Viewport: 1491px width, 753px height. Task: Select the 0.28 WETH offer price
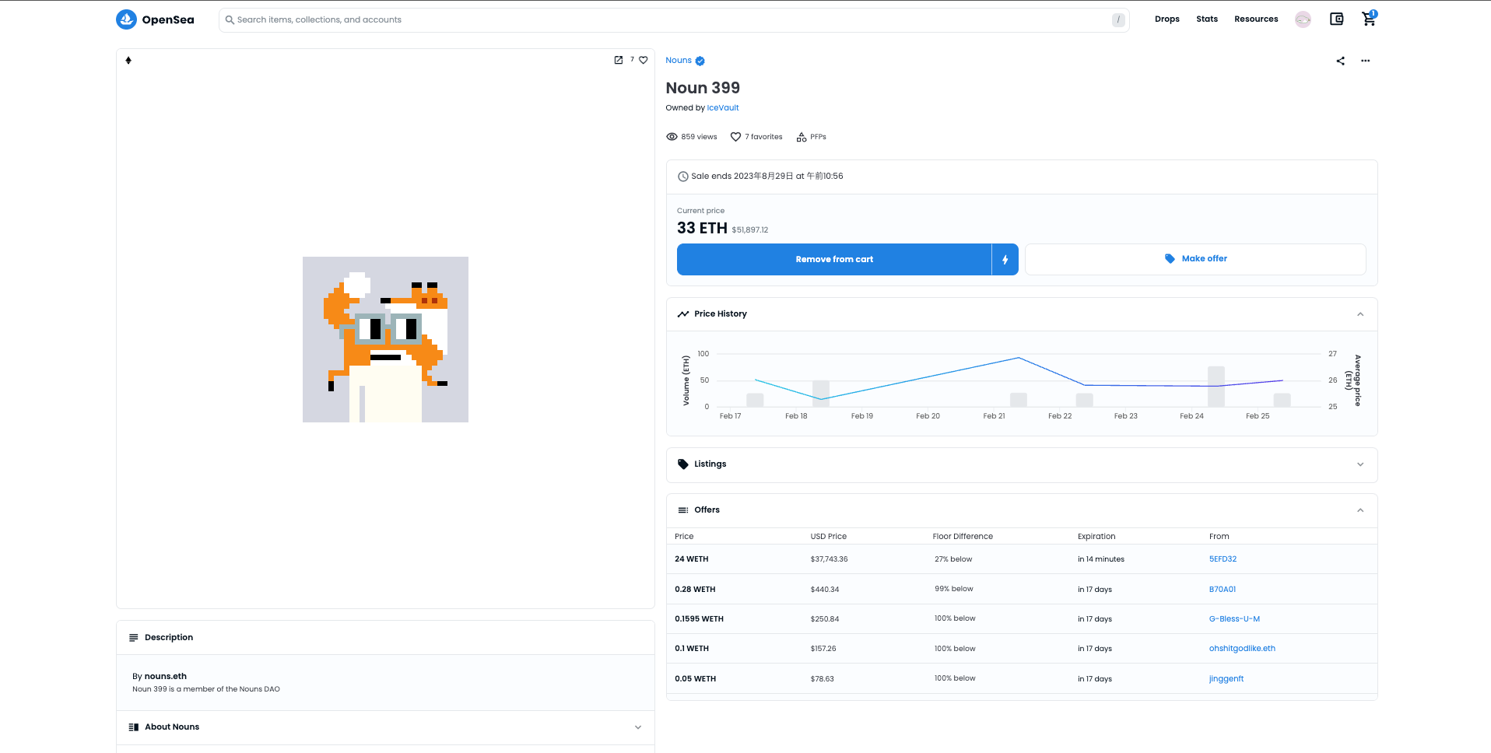695,590
